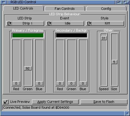Click the window depth gadget in the title bar
The width and height of the screenshot is (130, 116).
click(126, 2)
